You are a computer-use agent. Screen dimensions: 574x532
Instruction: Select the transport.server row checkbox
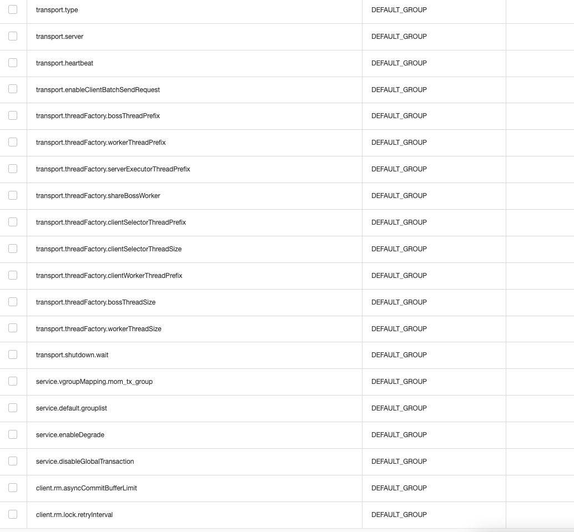tap(13, 36)
